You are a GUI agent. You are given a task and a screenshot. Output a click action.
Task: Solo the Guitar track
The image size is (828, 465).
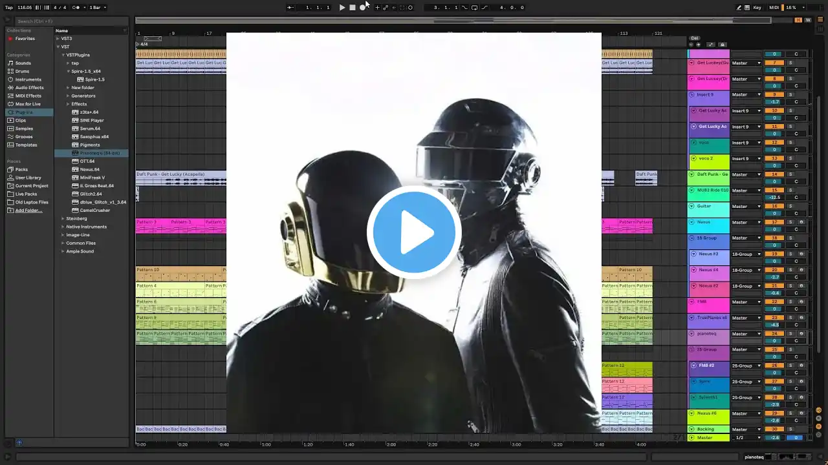pos(790,207)
